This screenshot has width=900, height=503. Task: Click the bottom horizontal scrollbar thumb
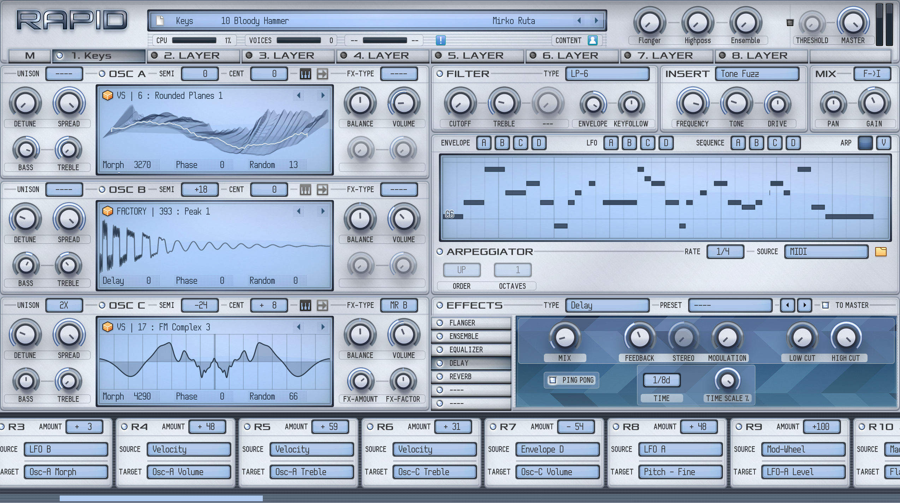click(161, 498)
